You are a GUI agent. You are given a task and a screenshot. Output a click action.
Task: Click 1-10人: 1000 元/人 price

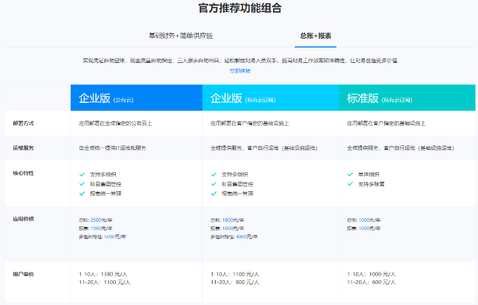click(371, 274)
